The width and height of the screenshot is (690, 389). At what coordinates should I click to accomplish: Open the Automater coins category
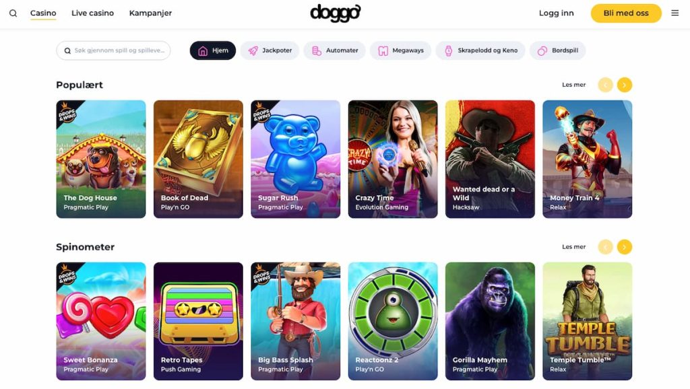[334, 50]
